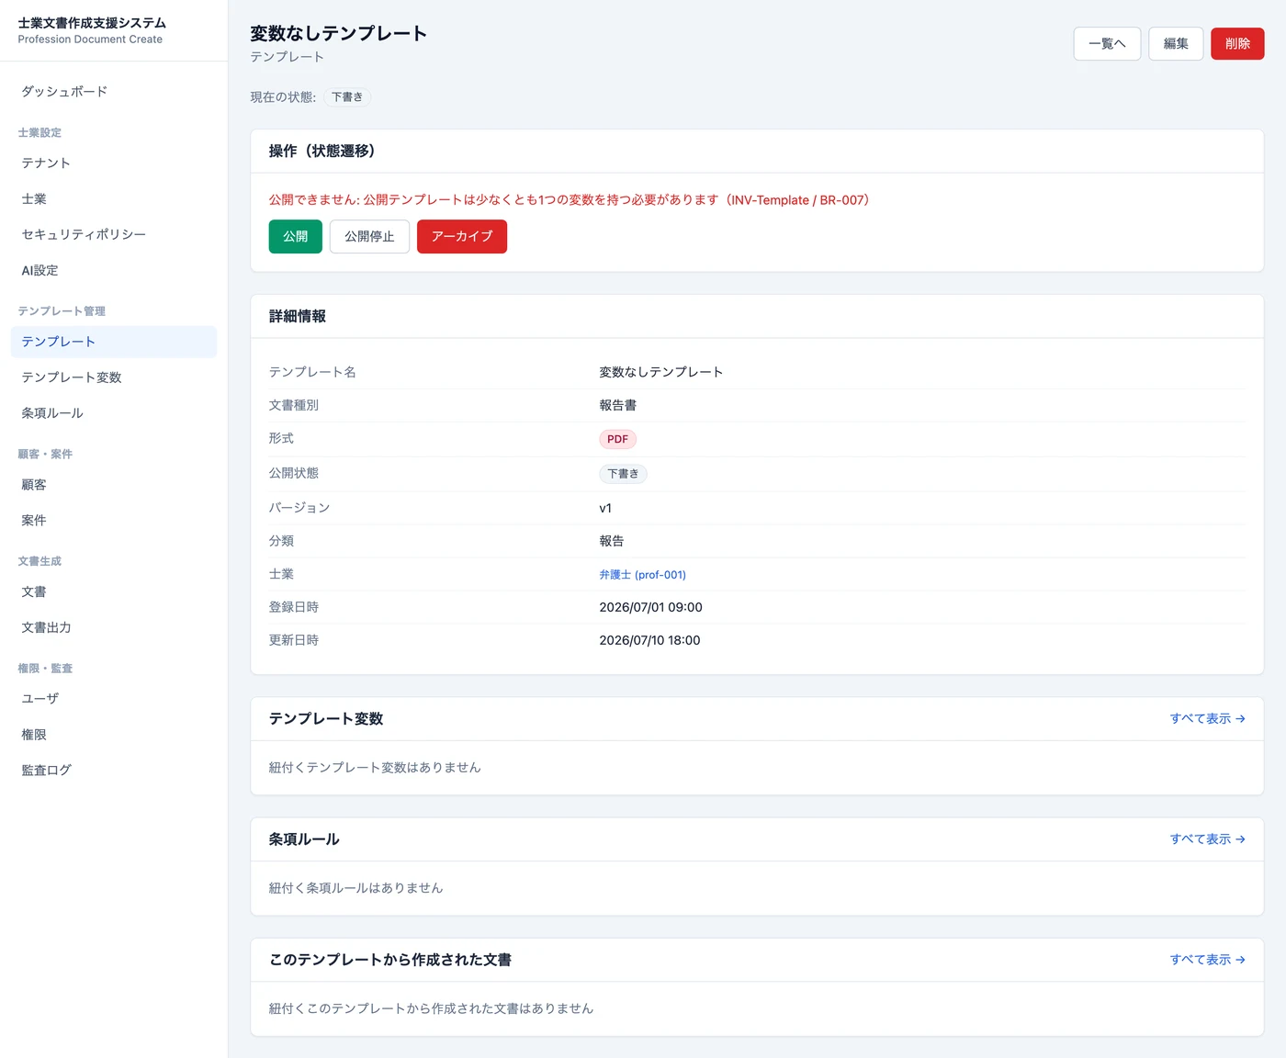The width and height of the screenshot is (1286, 1058).
Task: Open the 士業 sidebar item
Action: coord(114,199)
